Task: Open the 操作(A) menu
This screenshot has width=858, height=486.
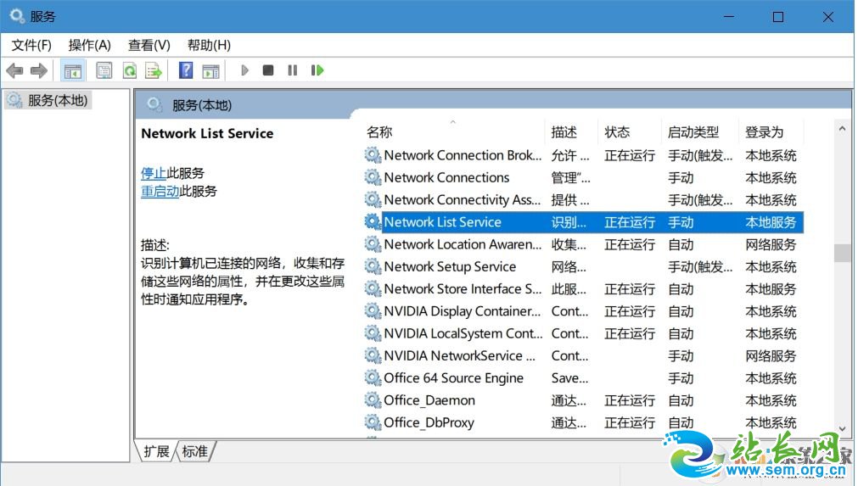Action: point(90,45)
